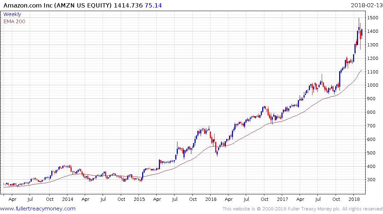
Task: Click the copyright notice for Fuller Treacy Money plc
Action: tap(302, 209)
